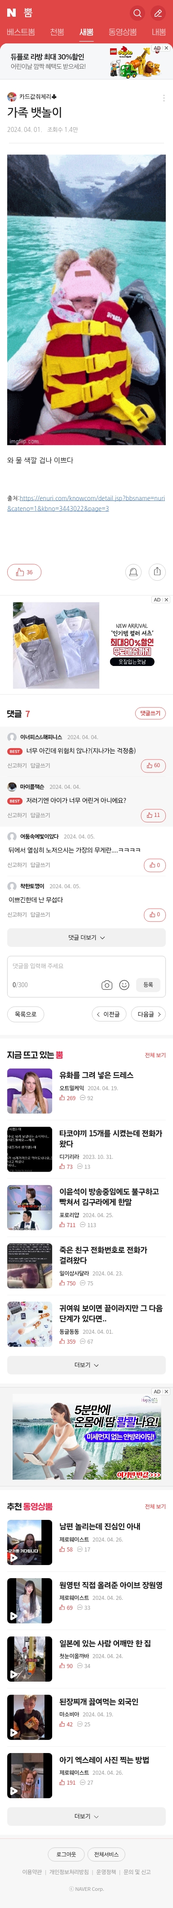Tap the notification bell icon below post
The width and height of the screenshot is (173, 1908).
[x=133, y=572]
